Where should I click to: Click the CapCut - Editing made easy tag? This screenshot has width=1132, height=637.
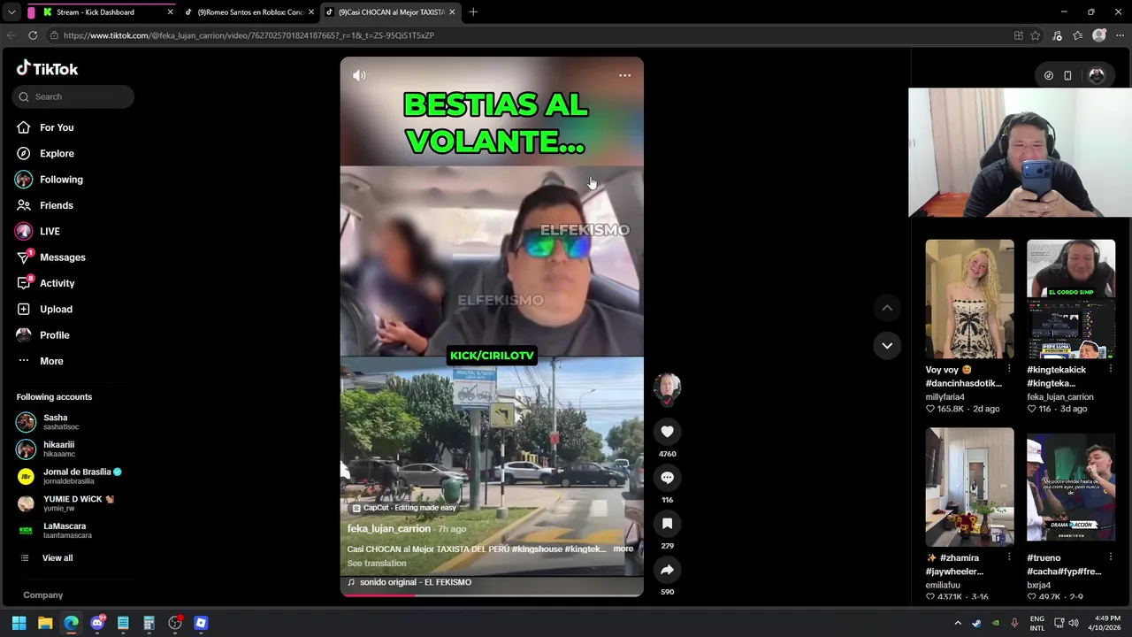404,508
